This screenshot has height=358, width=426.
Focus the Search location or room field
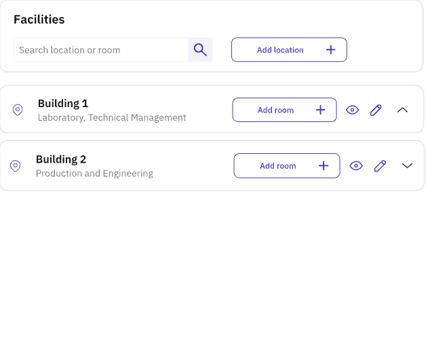pyautogui.click(x=101, y=49)
